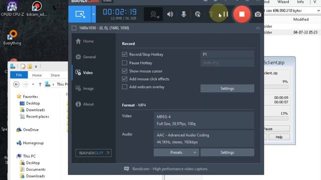Open bdcam_ad desktop shortcut
The height and width of the screenshot is (180, 321).
[x=37, y=8]
